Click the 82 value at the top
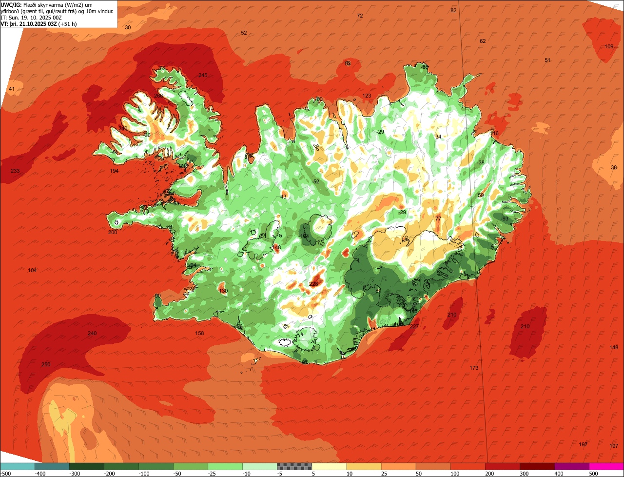This screenshot has width=624, height=477. click(453, 10)
